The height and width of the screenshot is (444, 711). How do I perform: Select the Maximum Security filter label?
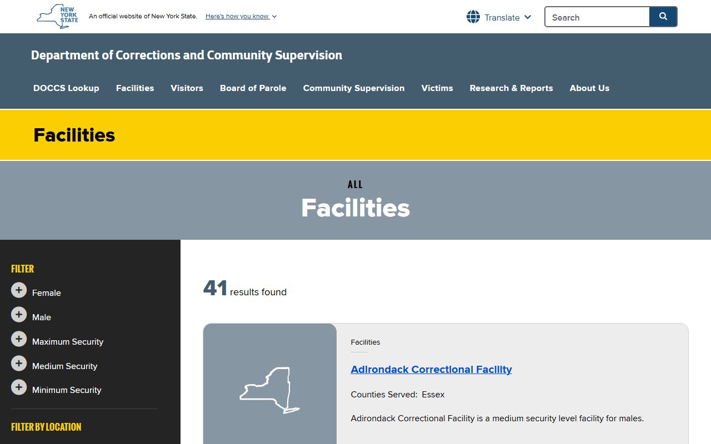coord(68,342)
